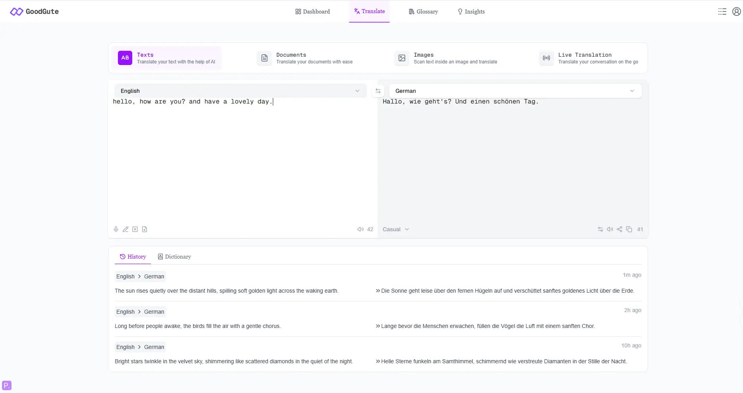This screenshot has height=393, width=743.
Task: Clear source text with the X box icon
Action: coord(135,229)
